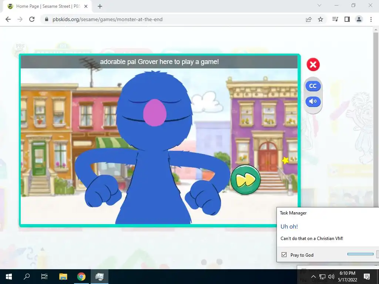Open the clock showing 6:10 PM

tap(347, 277)
